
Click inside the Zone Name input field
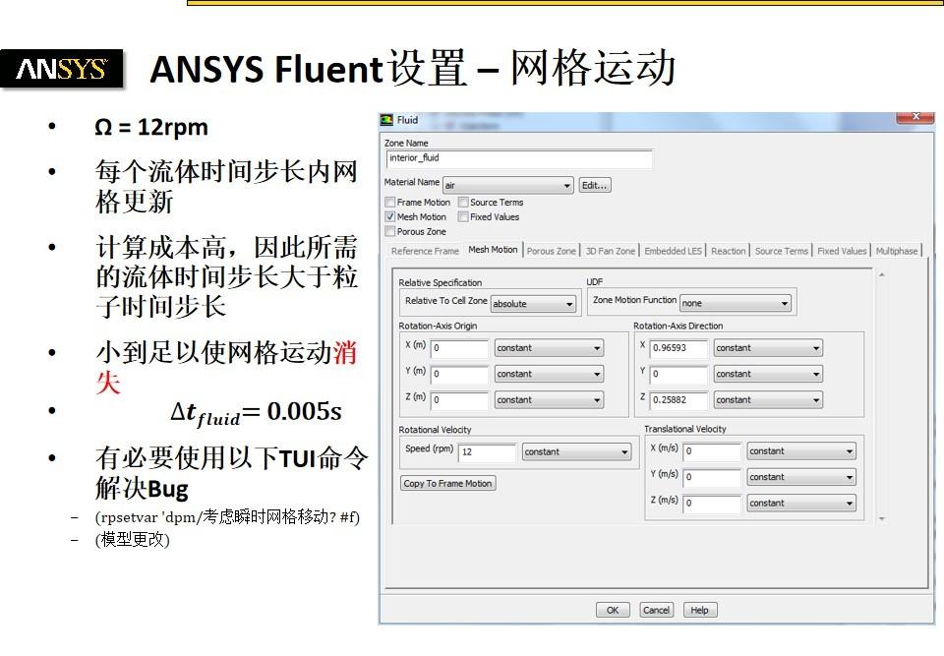point(518,157)
